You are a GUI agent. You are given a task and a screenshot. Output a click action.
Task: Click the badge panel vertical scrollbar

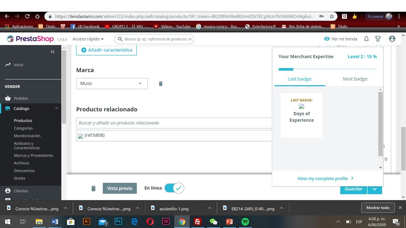(381, 124)
